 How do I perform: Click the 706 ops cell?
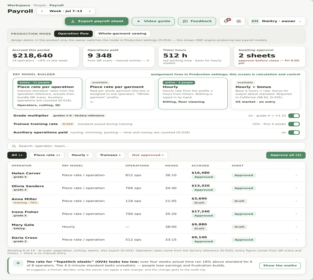tap(133, 188)
